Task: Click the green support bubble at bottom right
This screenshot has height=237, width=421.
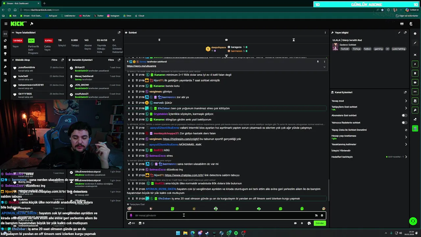Action: click(x=413, y=221)
